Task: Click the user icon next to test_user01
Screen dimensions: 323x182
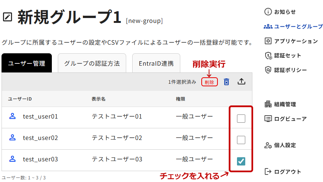Action: click(12, 117)
